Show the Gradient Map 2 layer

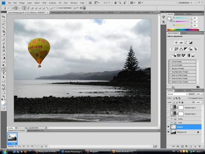(x=168, y=107)
